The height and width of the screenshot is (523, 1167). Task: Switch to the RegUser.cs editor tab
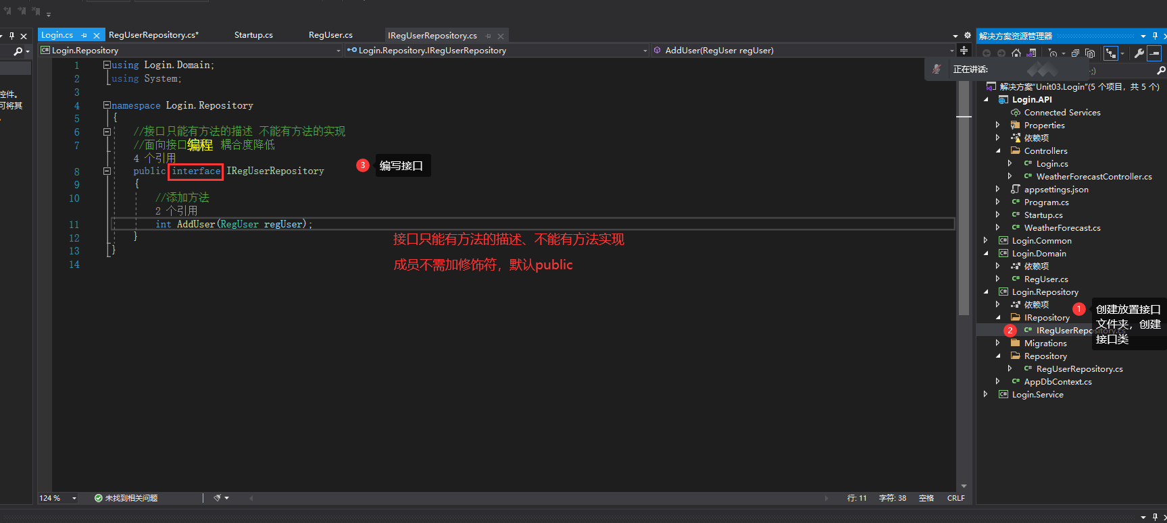[330, 35]
